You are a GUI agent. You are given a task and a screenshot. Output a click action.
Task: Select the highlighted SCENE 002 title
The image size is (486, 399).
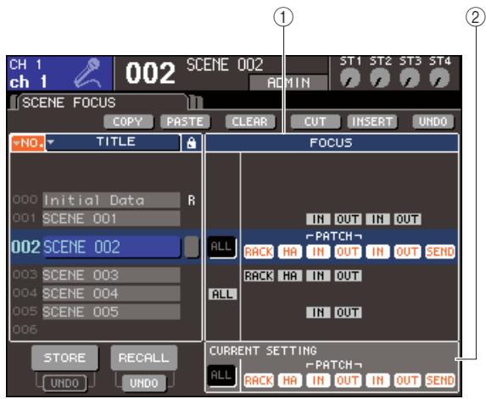111,247
